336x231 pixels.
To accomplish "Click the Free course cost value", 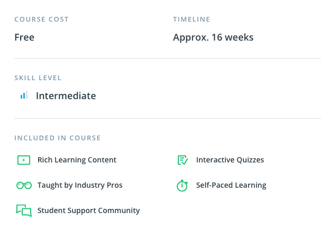I will 24,37.
